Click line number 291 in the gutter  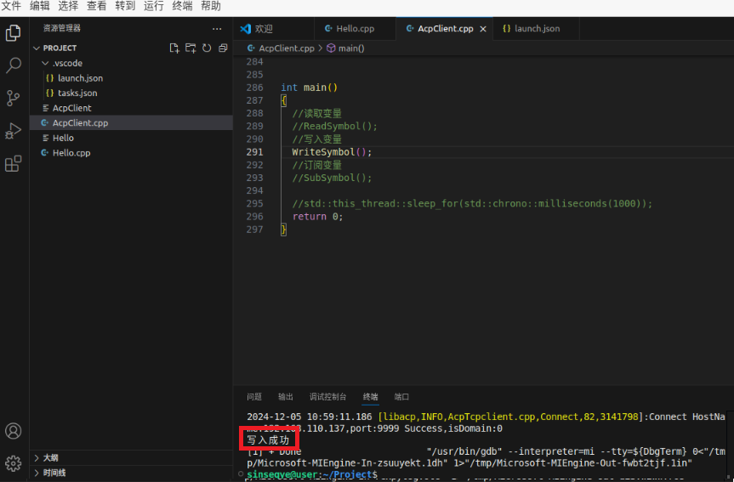[x=254, y=152]
